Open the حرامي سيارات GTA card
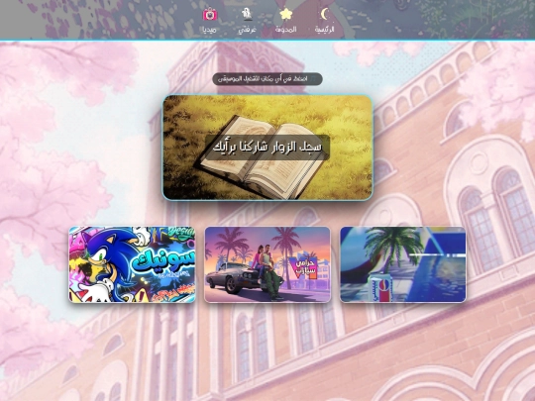 click(x=267, y=264)
